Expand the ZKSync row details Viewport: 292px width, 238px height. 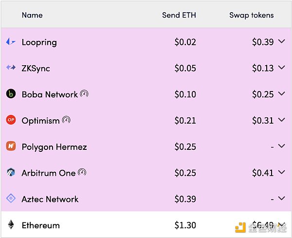[281, 68]
